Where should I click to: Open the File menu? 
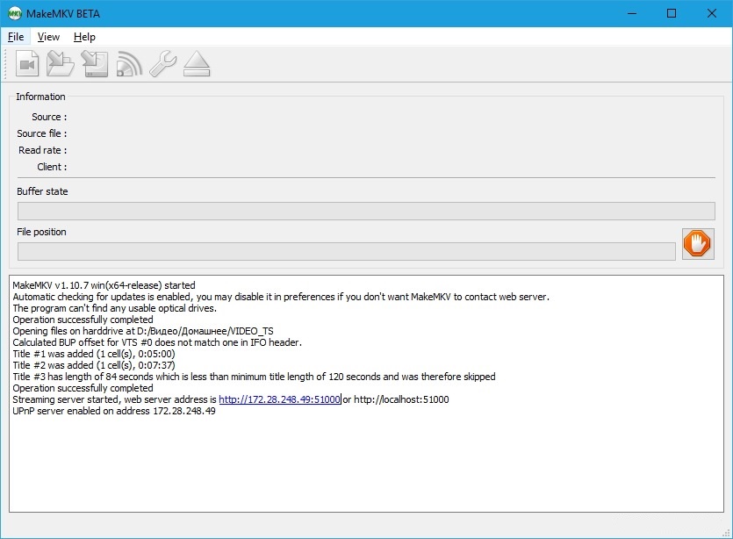pyautogui.click(x=16, y=37)
